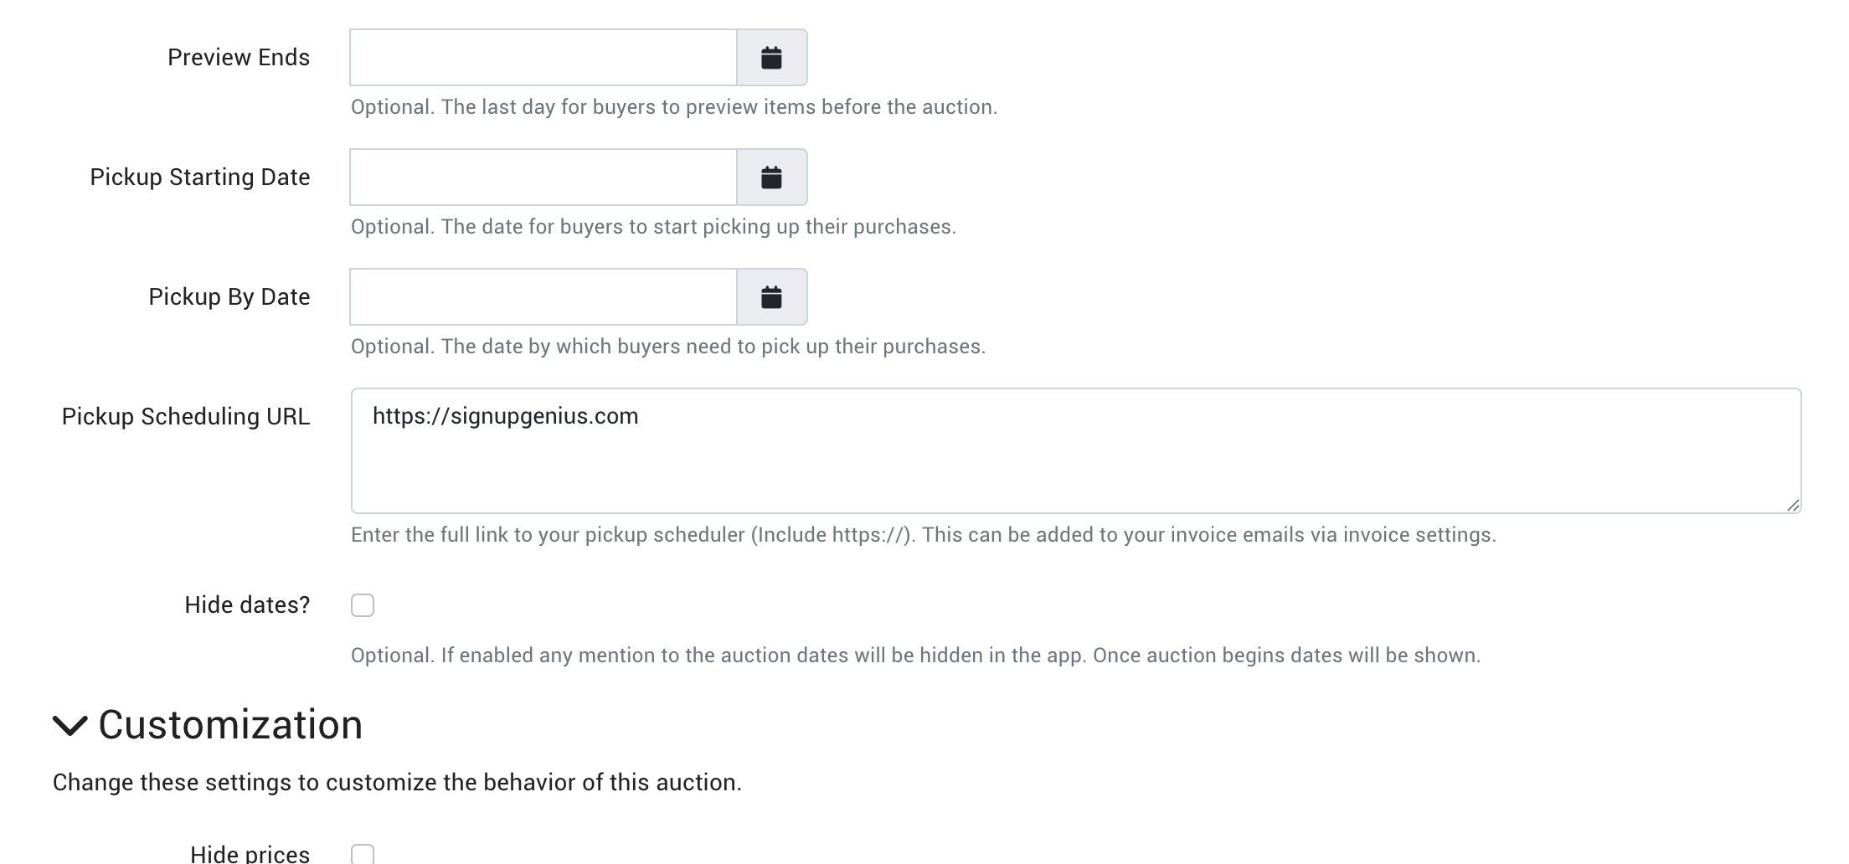Screen dimensions: 1849x864
Task: Focus the Pickup Starting Date field
Action: [x=543, y=177]
